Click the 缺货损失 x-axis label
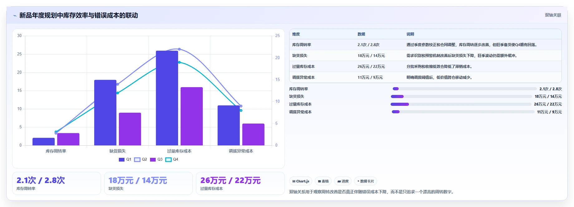Viewport: 574px width, 207px height. pyautogui.click(x=118, y=151)
